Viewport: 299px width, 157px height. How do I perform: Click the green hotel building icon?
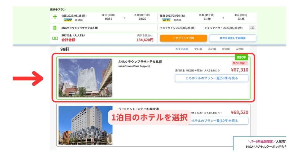[55, 28]
